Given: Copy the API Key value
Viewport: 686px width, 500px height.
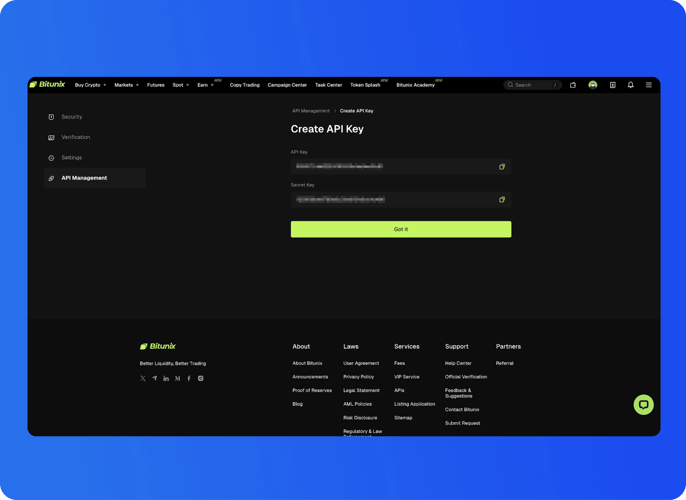Looking at the screenshot, I should [502, 167].
